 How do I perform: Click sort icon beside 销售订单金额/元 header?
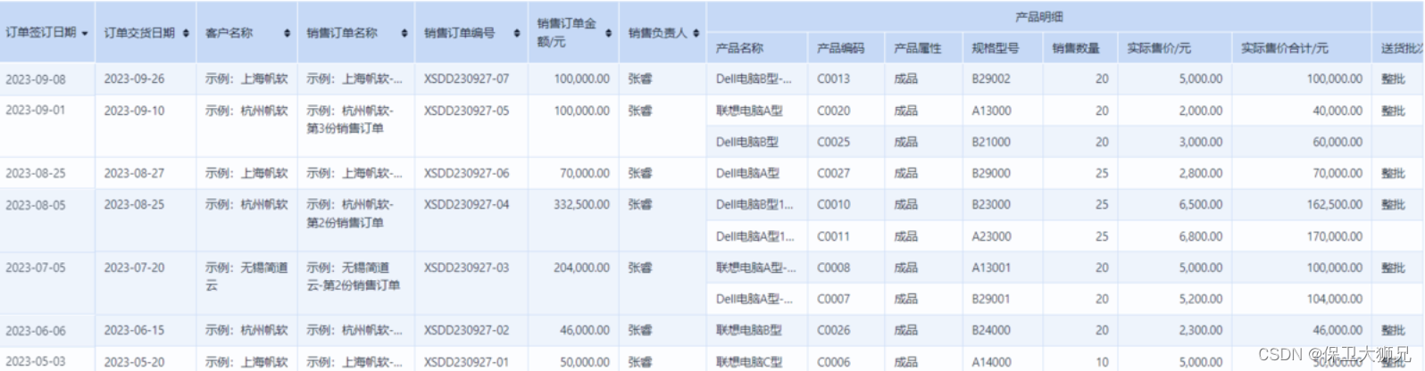608,33
